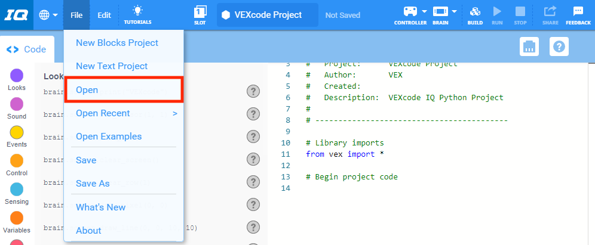Open What's New
Image resolution: width=595 pixels, height=245 pixels.
(x=124, y=207)
